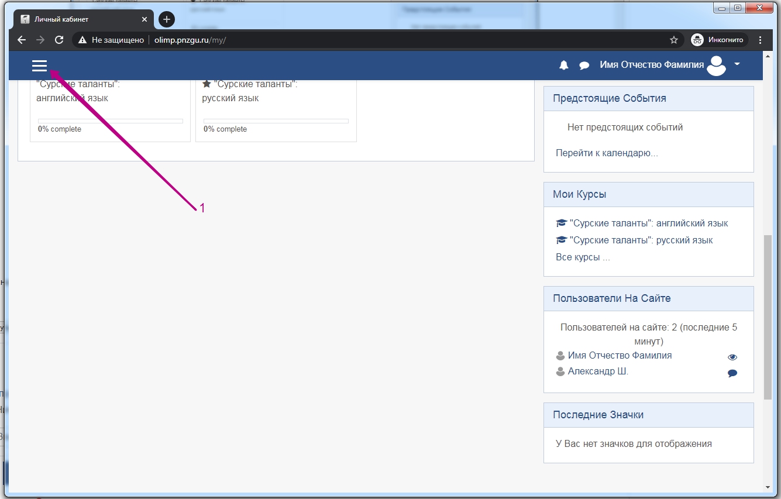The image size is (781, 499).
Task: Click graduation cap icon beside английский язык
Action: coord(561,223)
